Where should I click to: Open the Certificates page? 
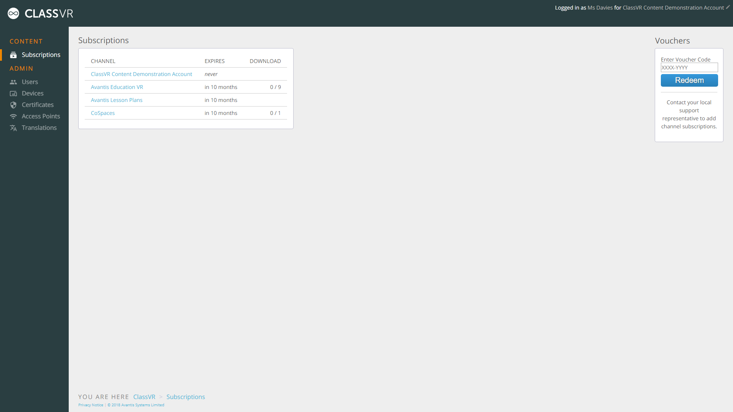point(37,105)
